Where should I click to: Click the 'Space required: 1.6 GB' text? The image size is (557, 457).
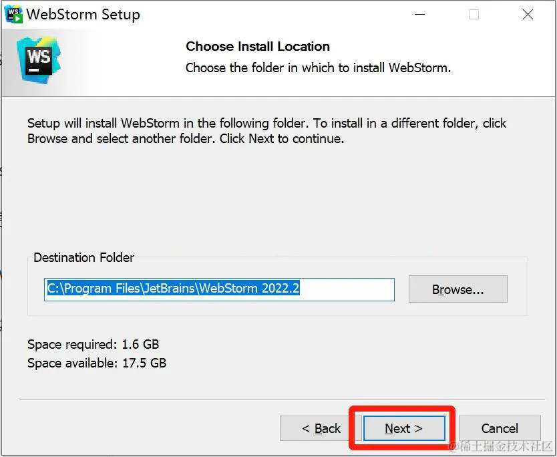[x=93, y=344]
